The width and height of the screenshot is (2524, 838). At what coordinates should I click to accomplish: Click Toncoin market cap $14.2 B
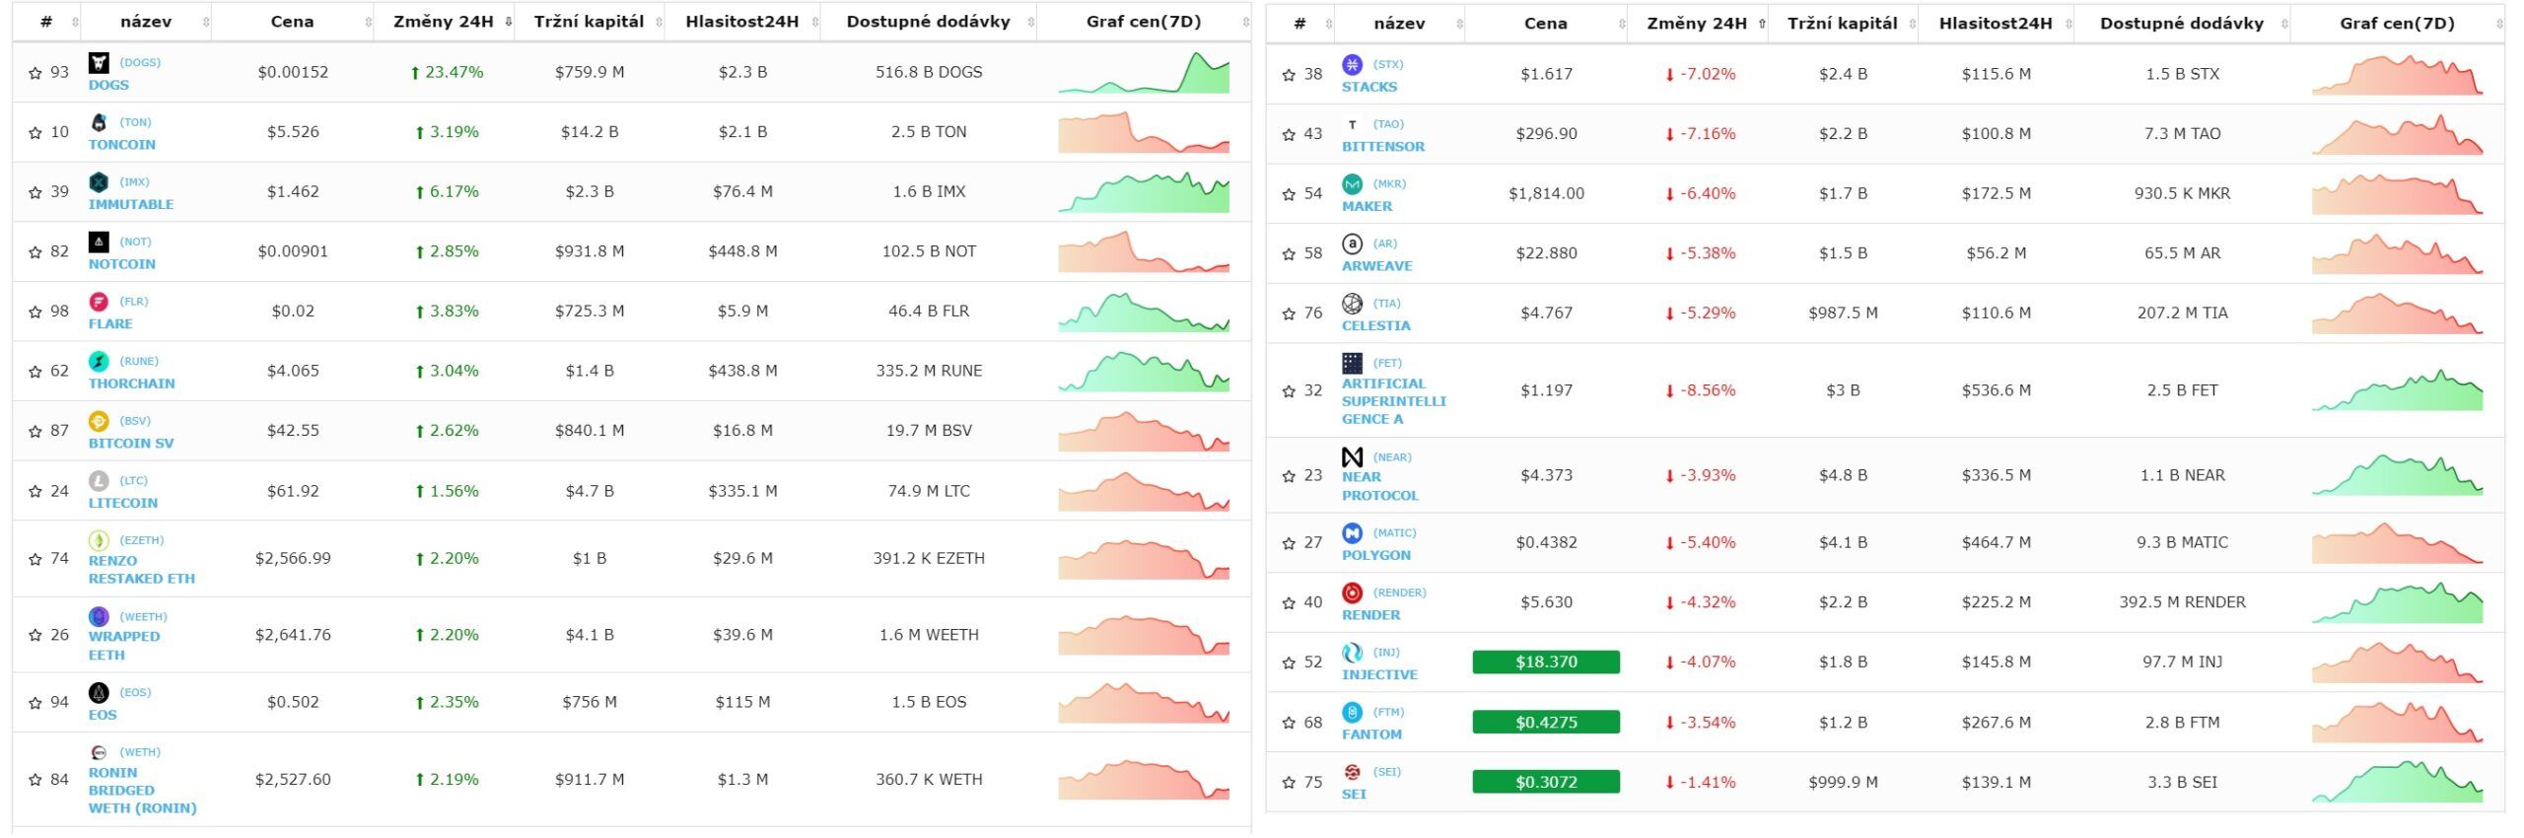coord(590,132)
